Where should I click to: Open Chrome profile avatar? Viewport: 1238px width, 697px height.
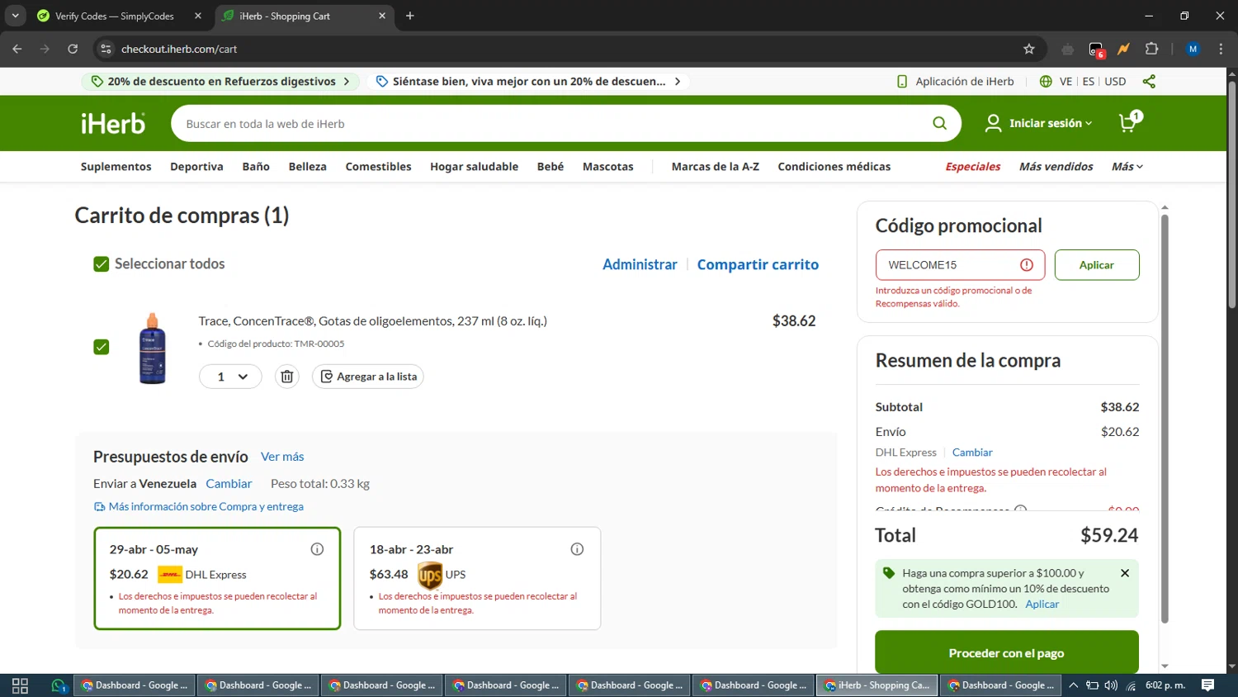[1193, 49]
